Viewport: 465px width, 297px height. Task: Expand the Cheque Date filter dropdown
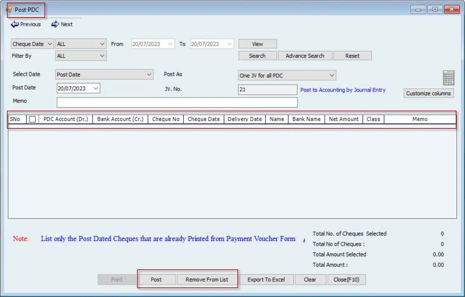click(x=32, y=44)
